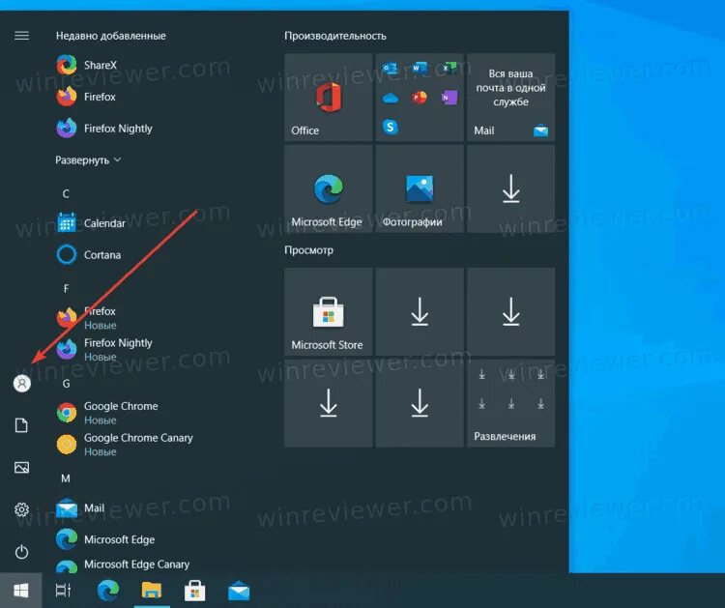Click the letter C section header
This screenshot has height=608, width=725.
pyautogui.click(x=66, y=193)
